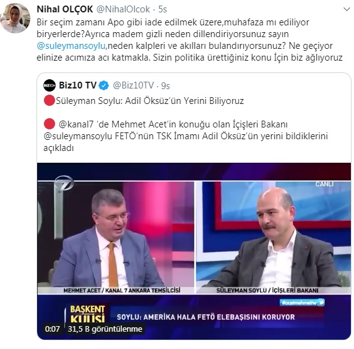Screen dimensions: 354x349
Task: Click the Biz10 TV round logo avatar
Action: coord(50,85)
